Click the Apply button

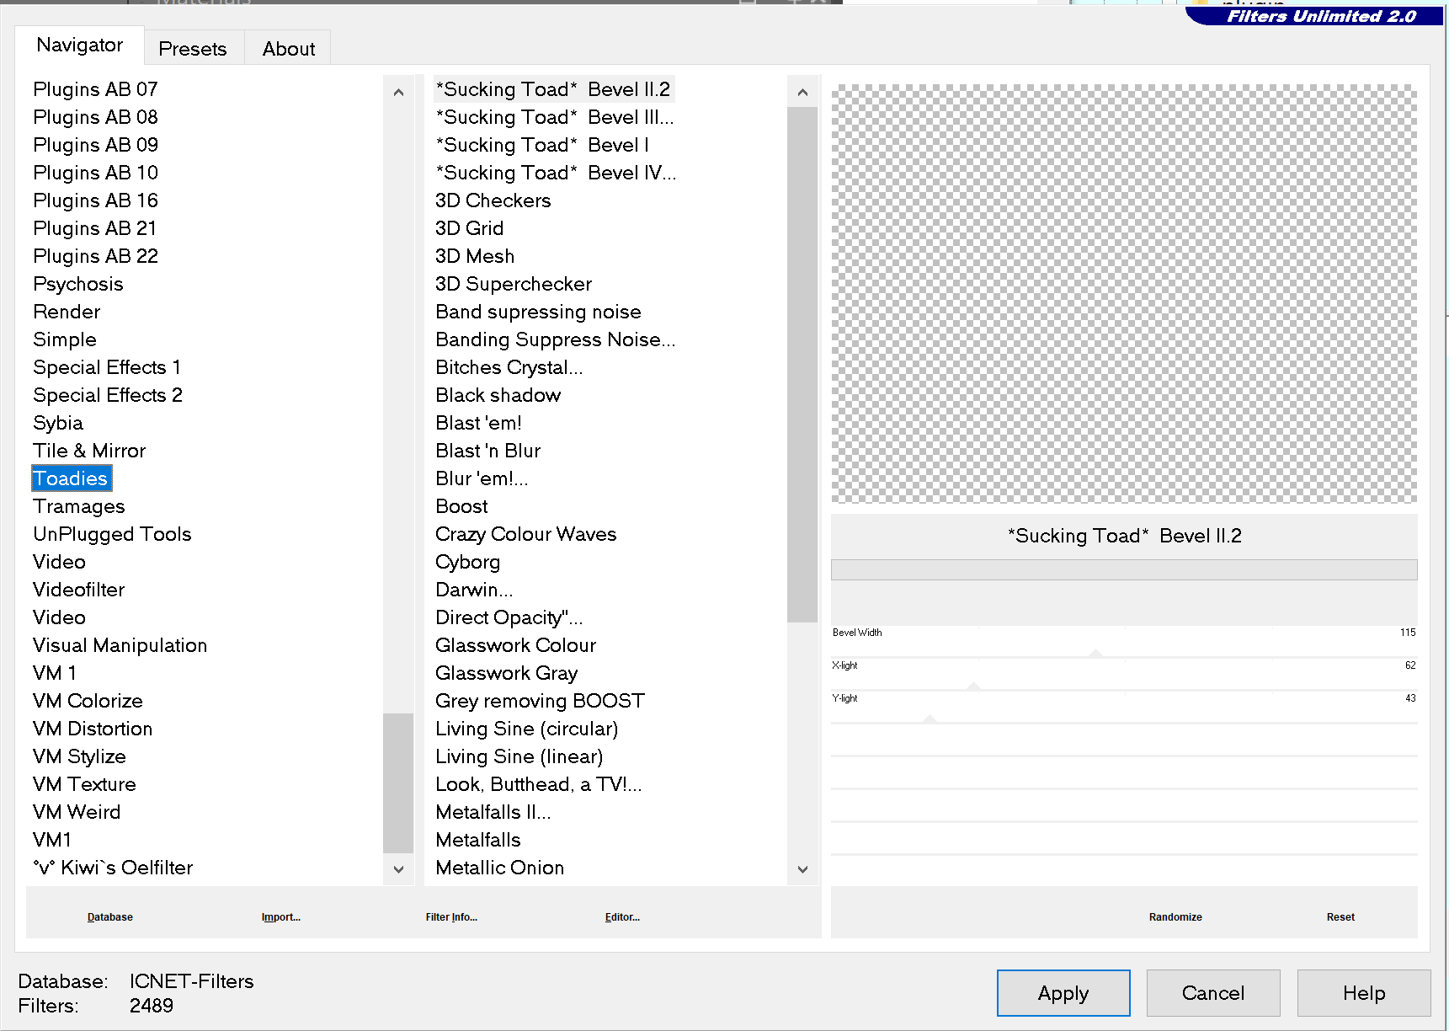(1063, 993)
